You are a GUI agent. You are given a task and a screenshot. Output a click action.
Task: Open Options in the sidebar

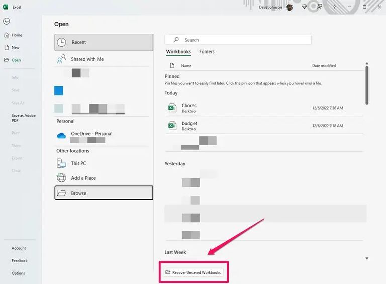pyautogui.click(x=18, y=273)
